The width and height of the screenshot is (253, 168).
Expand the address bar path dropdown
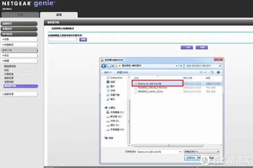(177, 66)
